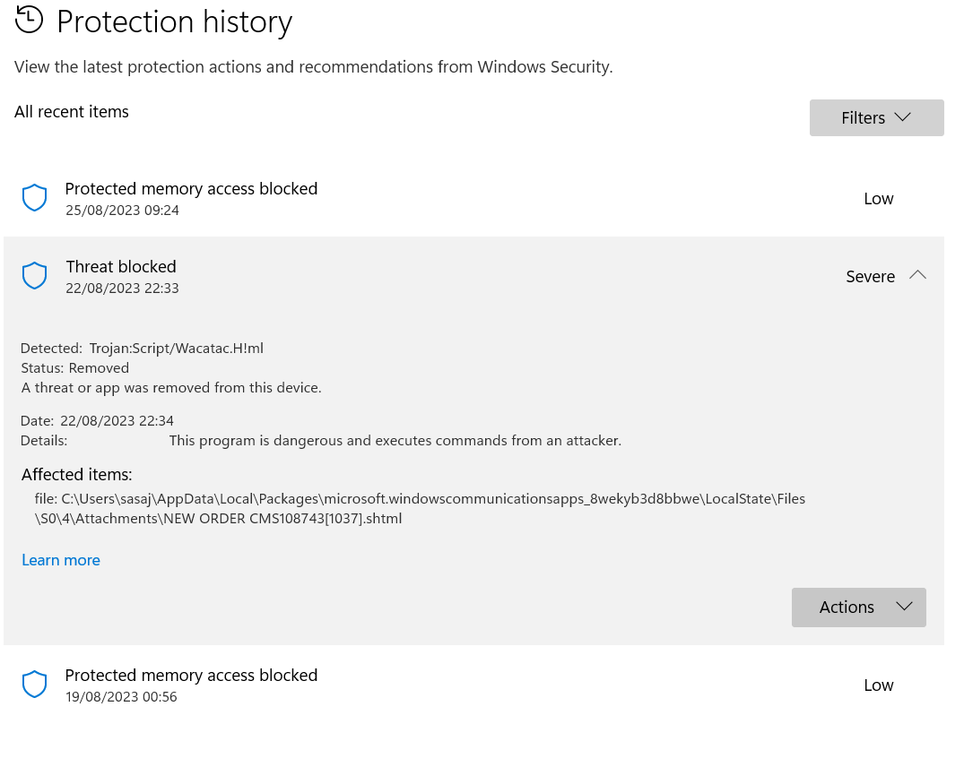Image resolution: width=964 pixels, height=767 pixels.
Task: Expand Protected memory access blocked 25/08/2023
Action: (x=473, y=198)
